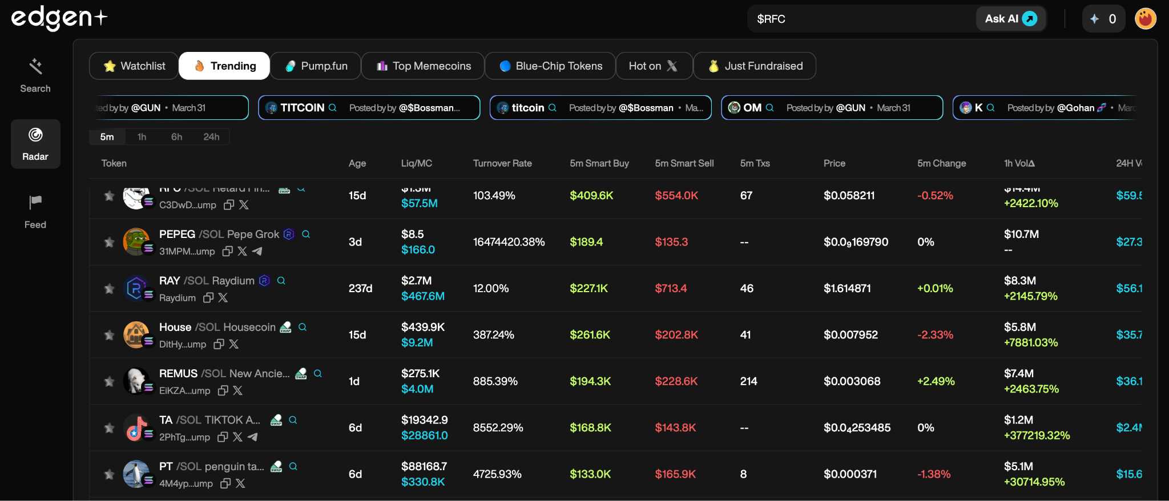This screenshot has width=1169, height=501.
Task: Click the Ask AI button
Action: tap(1010, 19)
